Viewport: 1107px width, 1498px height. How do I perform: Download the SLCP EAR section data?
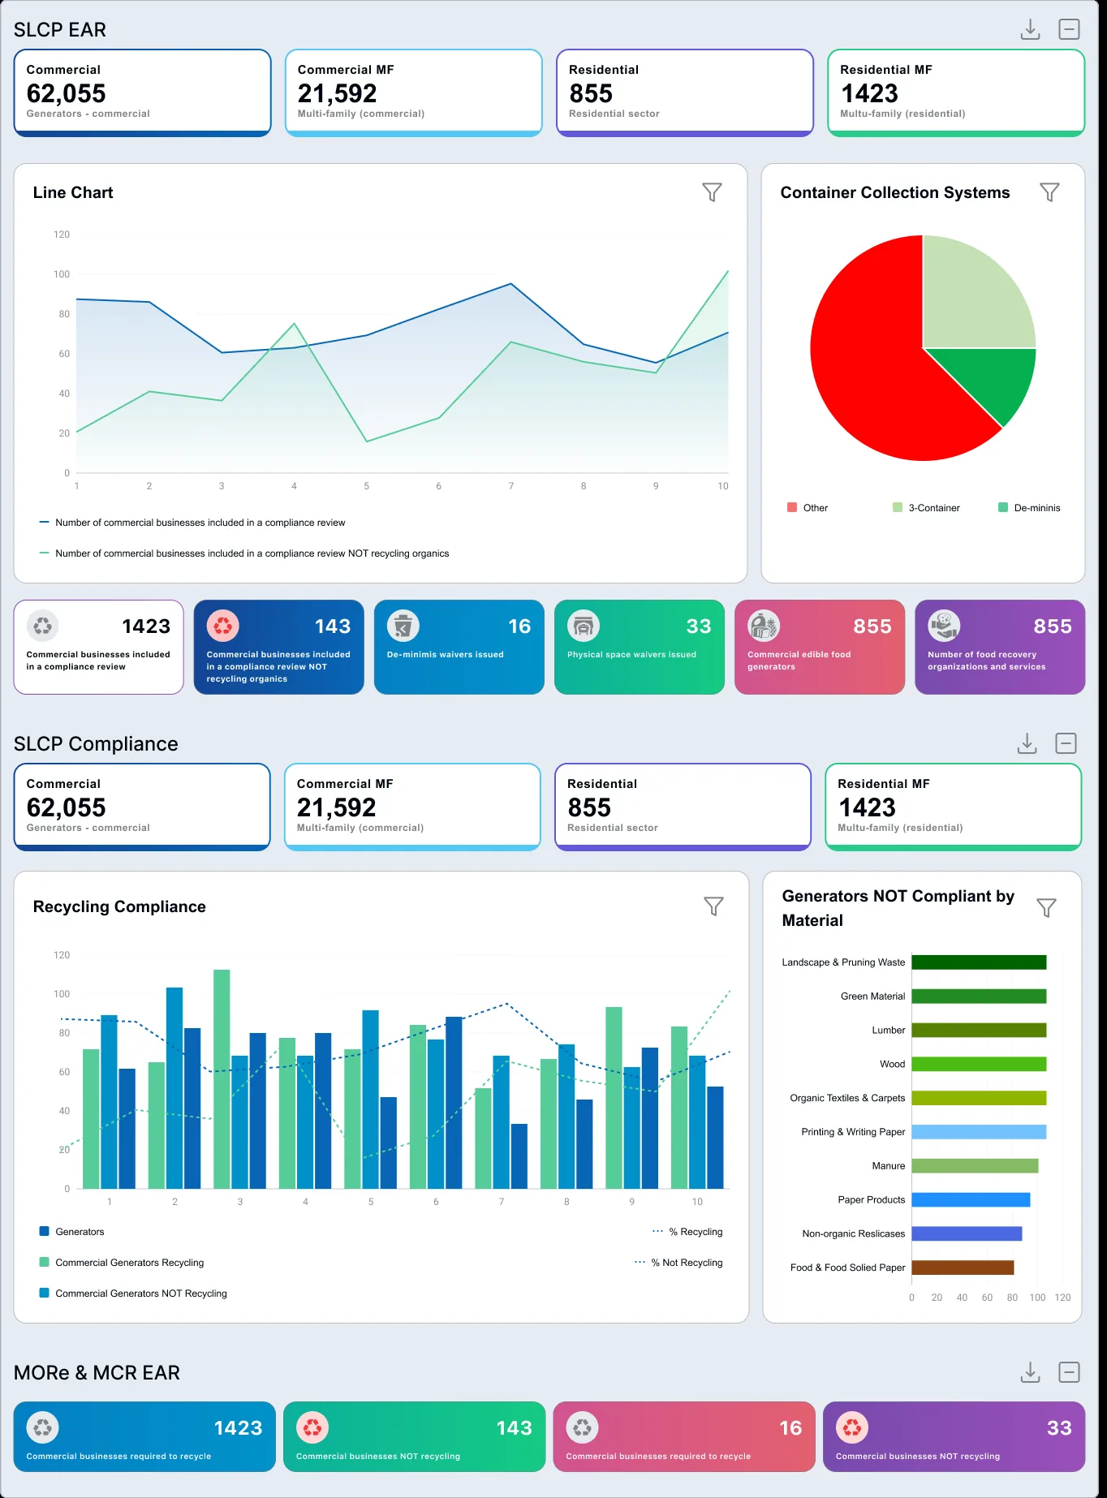tap(1030, 30)
